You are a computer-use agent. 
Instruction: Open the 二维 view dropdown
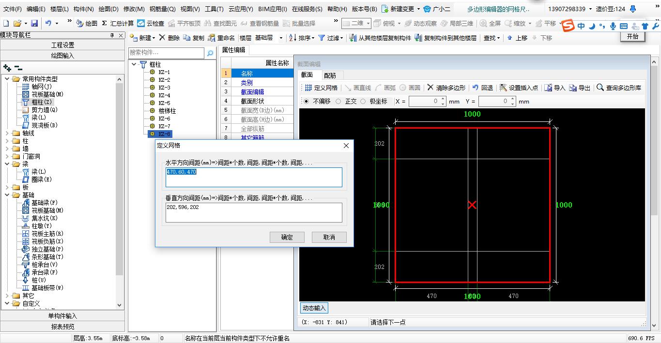click(369, 23)
